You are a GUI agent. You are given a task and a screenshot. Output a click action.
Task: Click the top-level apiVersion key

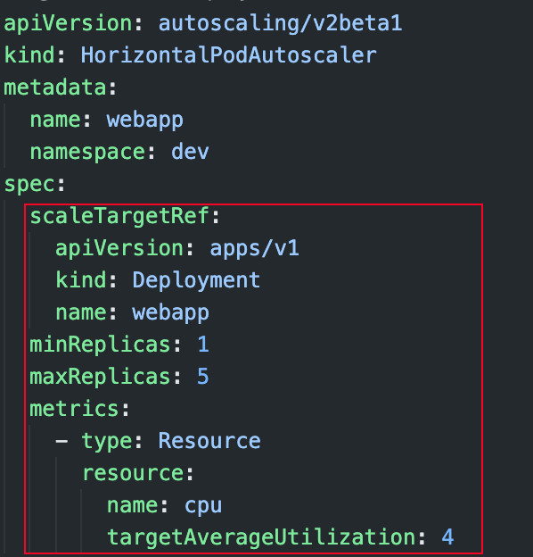[x=68, y=23]
